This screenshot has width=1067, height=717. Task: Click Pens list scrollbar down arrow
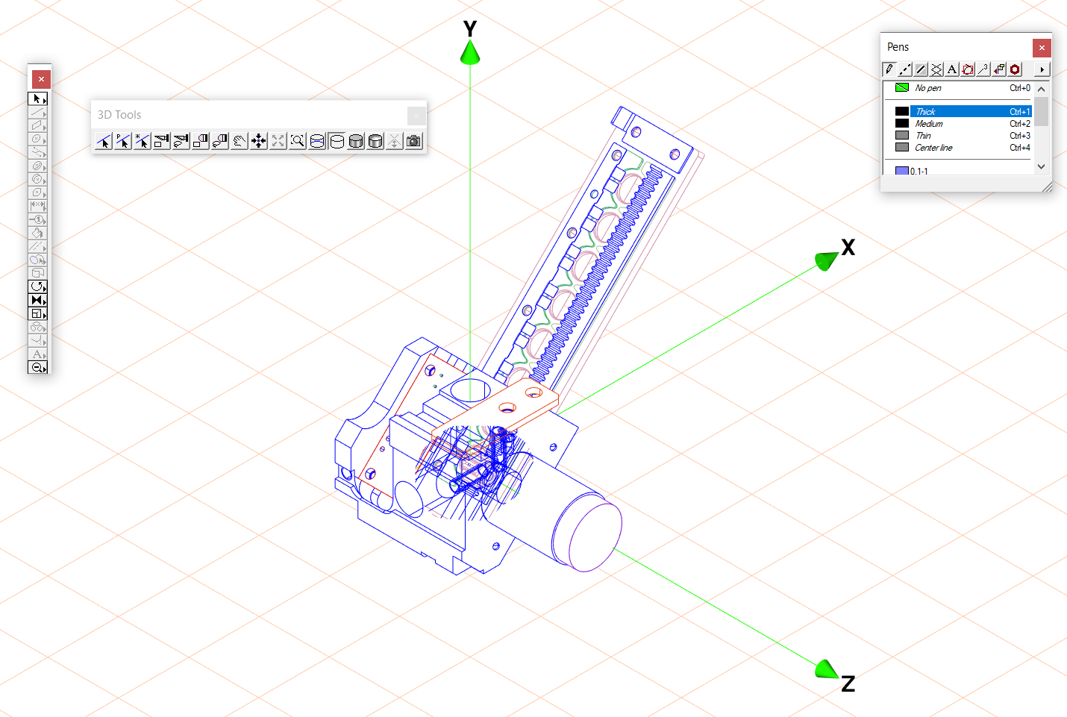point(1041,167)
